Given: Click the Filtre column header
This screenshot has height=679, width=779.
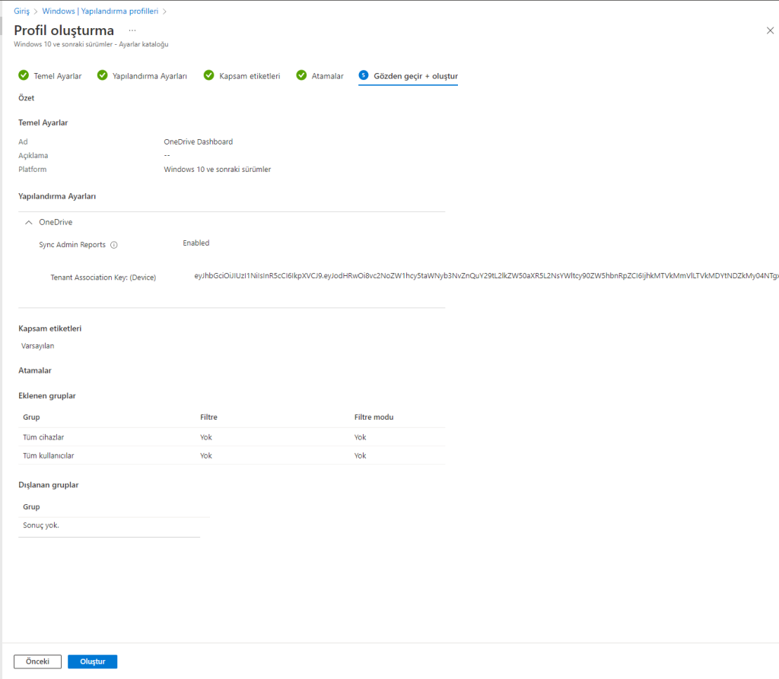Looking at the screenshot, I should (x=208, y=417).
